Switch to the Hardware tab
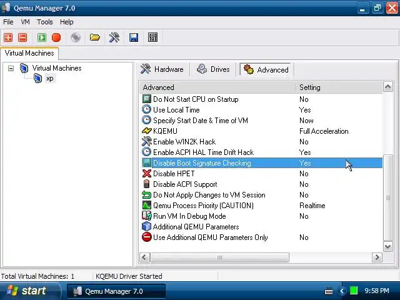Viewport: 400px width, 300px height. pyautogui.click(x=162, y=69)
